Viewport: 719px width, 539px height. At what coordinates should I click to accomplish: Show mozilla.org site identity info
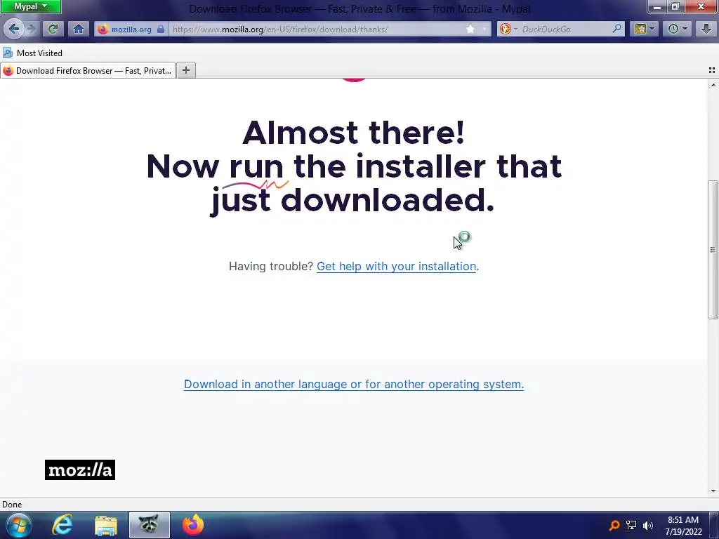click(131, 29)
